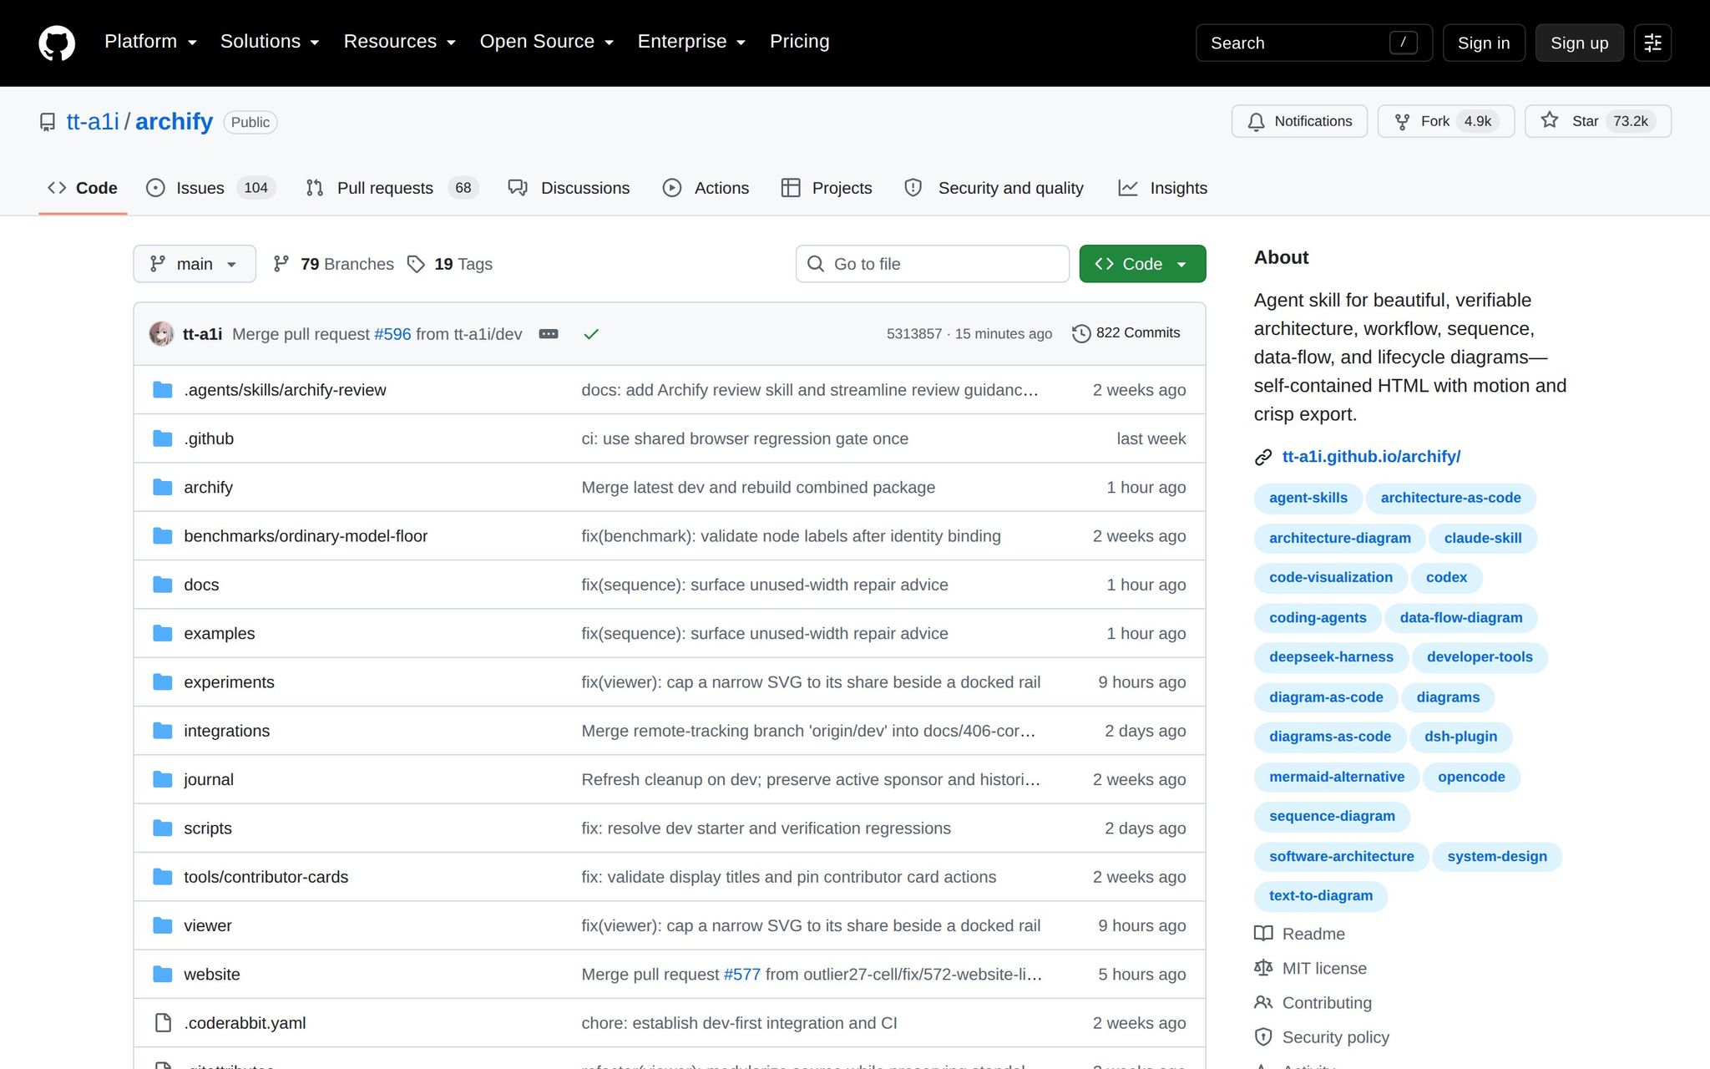Image resolution: width=1710 pixels, height=1069 pixels.
Task: Click folder icon of docs row
Action: [x=163, y=585]
